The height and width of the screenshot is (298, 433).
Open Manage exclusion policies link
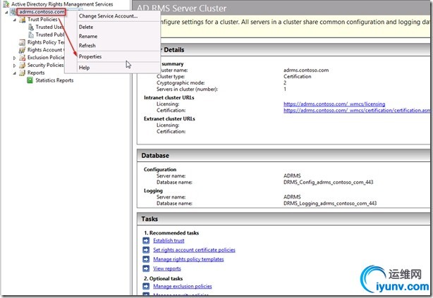(x=183, y=287)
